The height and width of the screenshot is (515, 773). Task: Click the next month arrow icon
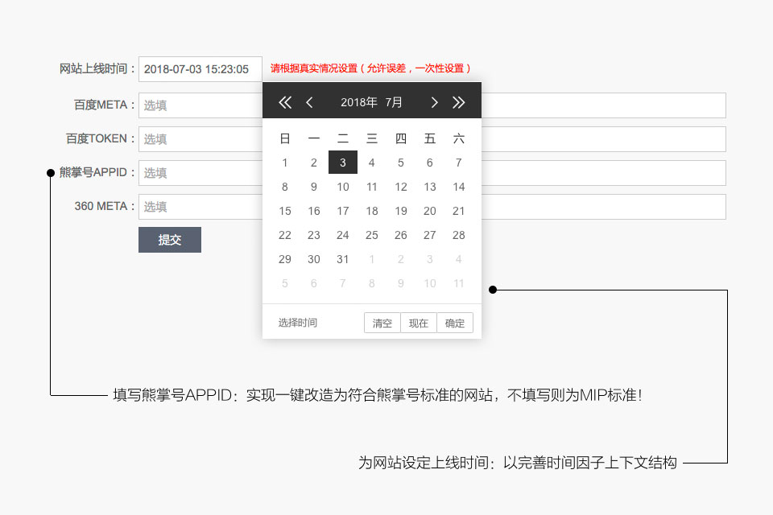tap(434, 102)
